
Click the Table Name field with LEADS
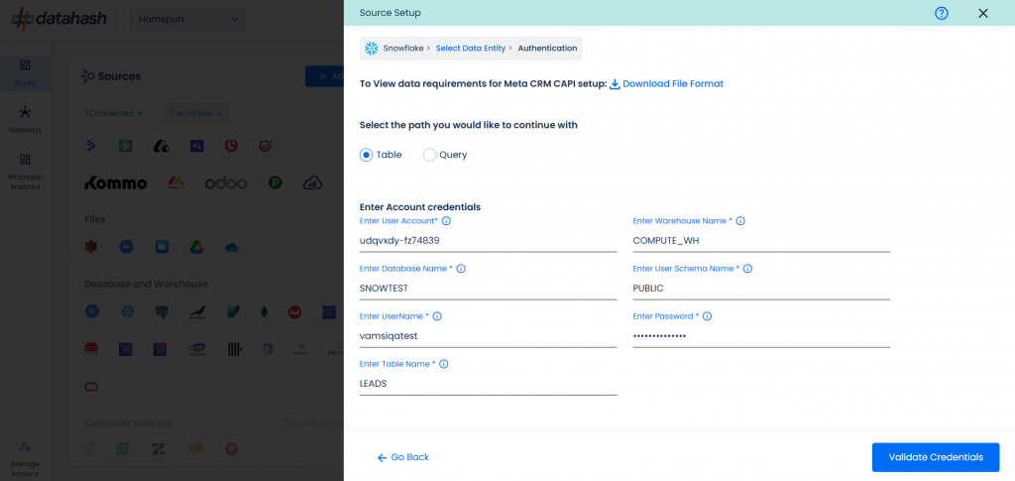[x=488, y=384]
